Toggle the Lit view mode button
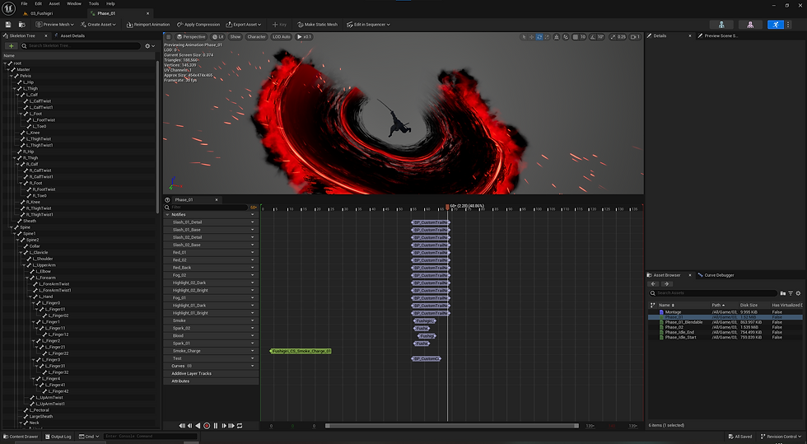Image resolution: width=807 pixels, height=444 pixels. tap(218, 37)
